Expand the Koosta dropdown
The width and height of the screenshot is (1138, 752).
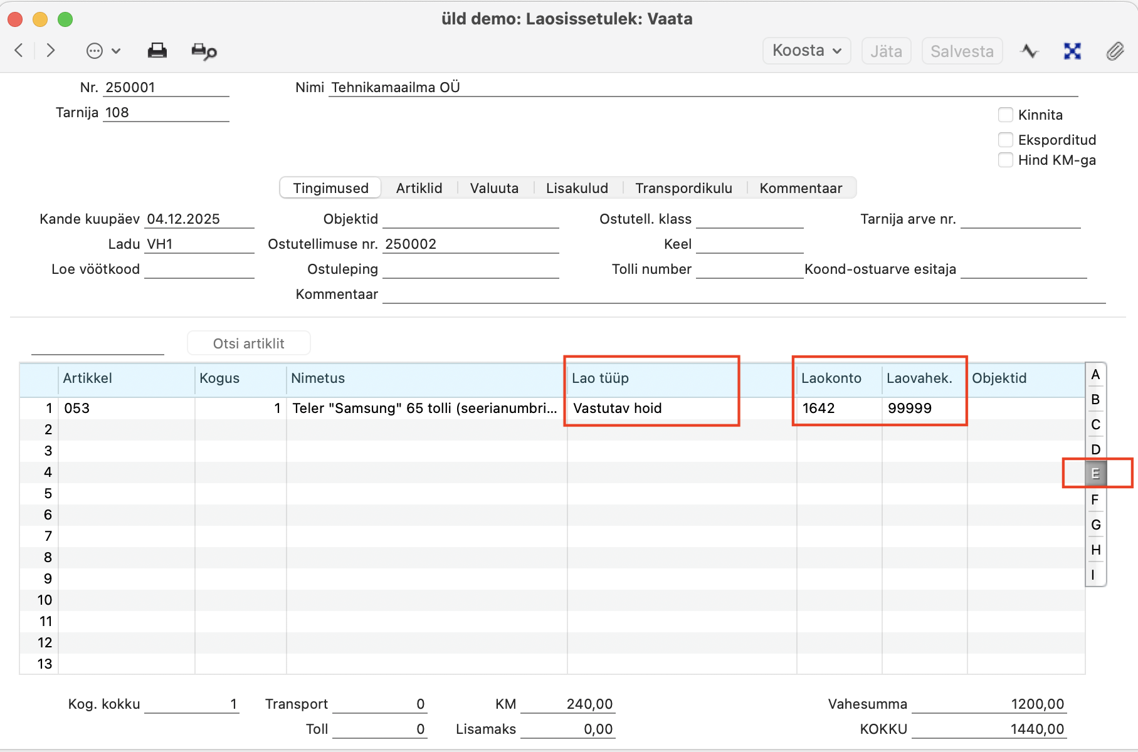point(806,51)
